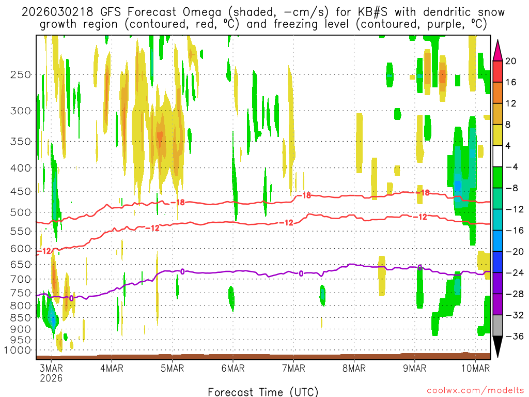Click the 500 pressure level label
This screenshot has width=529, height=397.
[x=21, y=212]
